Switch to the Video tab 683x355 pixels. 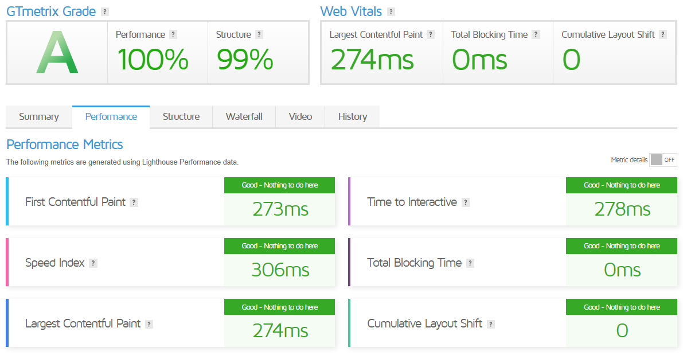coord(300,117)
